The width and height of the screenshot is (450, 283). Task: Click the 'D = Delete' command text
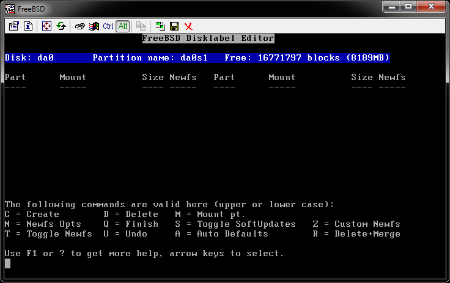point(131,214)
